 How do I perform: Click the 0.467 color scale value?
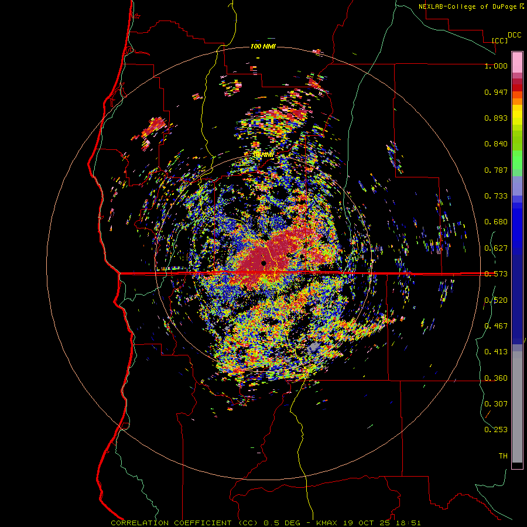496,326
